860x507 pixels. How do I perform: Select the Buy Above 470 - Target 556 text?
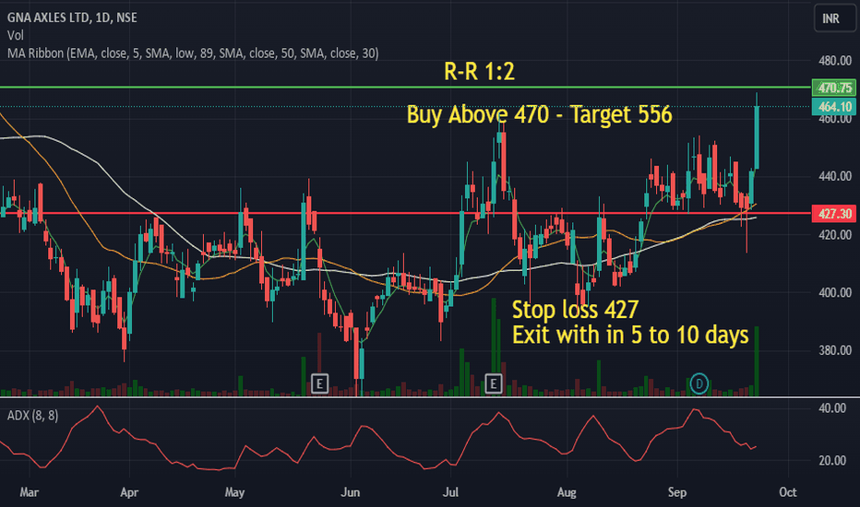coord(539,114)
